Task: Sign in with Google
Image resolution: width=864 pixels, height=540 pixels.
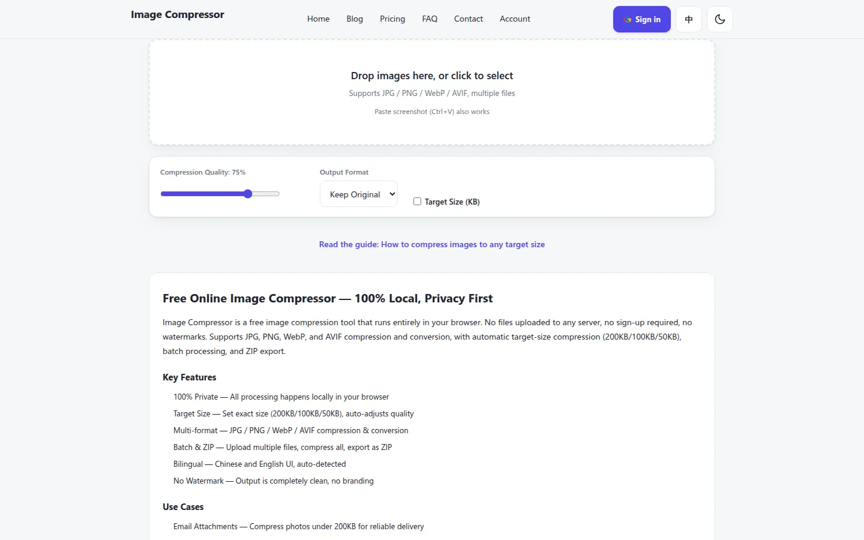Action: coord(641,19)
